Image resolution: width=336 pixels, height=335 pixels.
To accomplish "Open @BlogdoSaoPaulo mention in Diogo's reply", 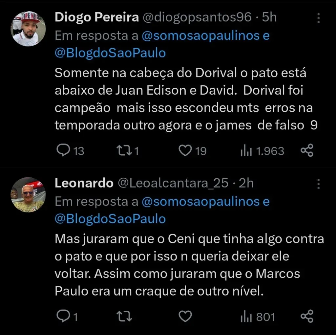I will pyautogui.click(x=110, y=53).
